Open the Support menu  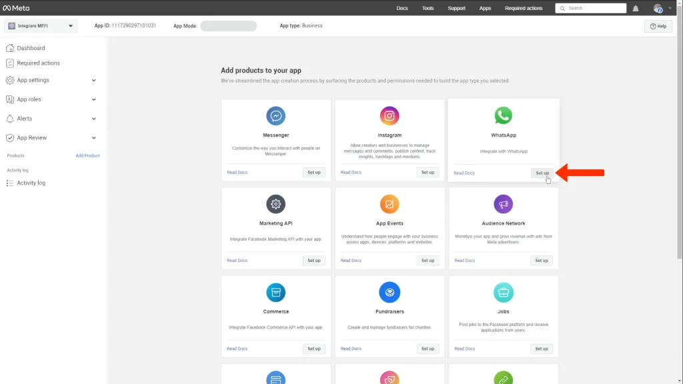pyautogui.click(x=456, y=8)
